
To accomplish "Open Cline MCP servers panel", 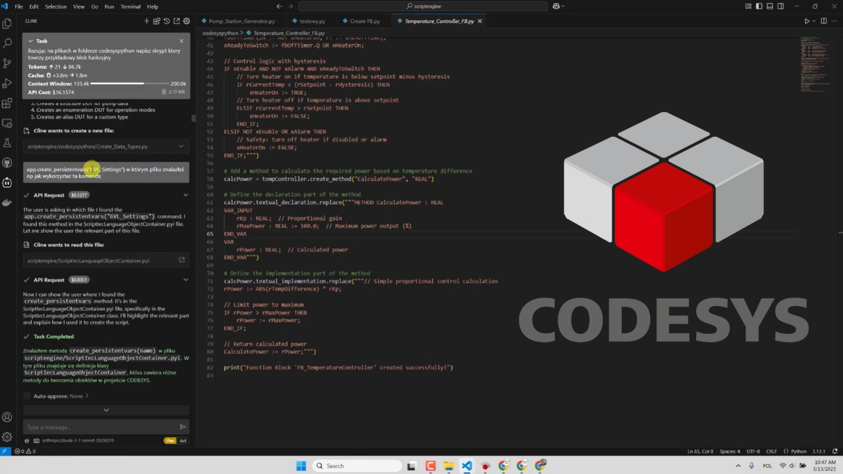I will pyautogui.click(x=157, y=21).
